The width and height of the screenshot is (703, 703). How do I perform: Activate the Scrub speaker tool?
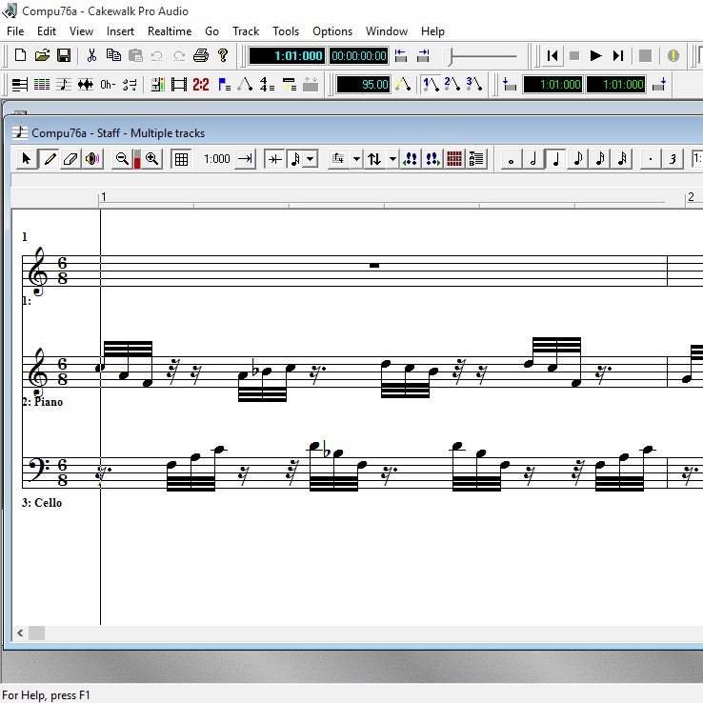[91, 159]
